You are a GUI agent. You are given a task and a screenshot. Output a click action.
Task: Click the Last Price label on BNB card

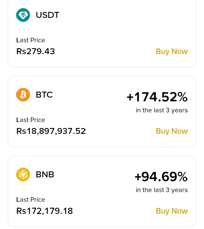pos(31,199)
